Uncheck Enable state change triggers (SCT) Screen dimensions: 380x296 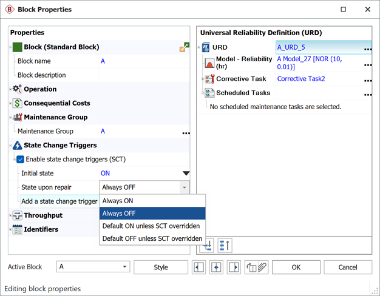coord(21,160)
